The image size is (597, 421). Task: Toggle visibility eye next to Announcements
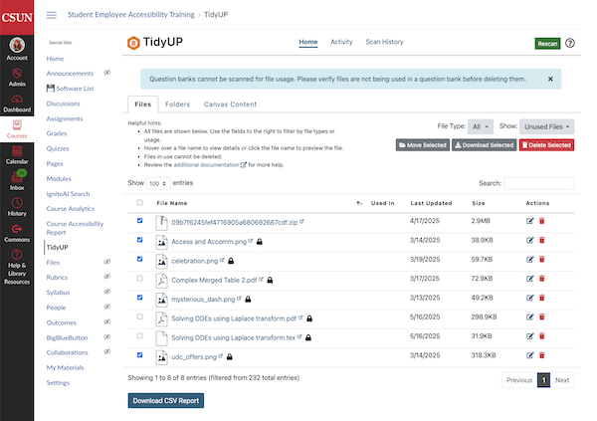coord(107,73)
